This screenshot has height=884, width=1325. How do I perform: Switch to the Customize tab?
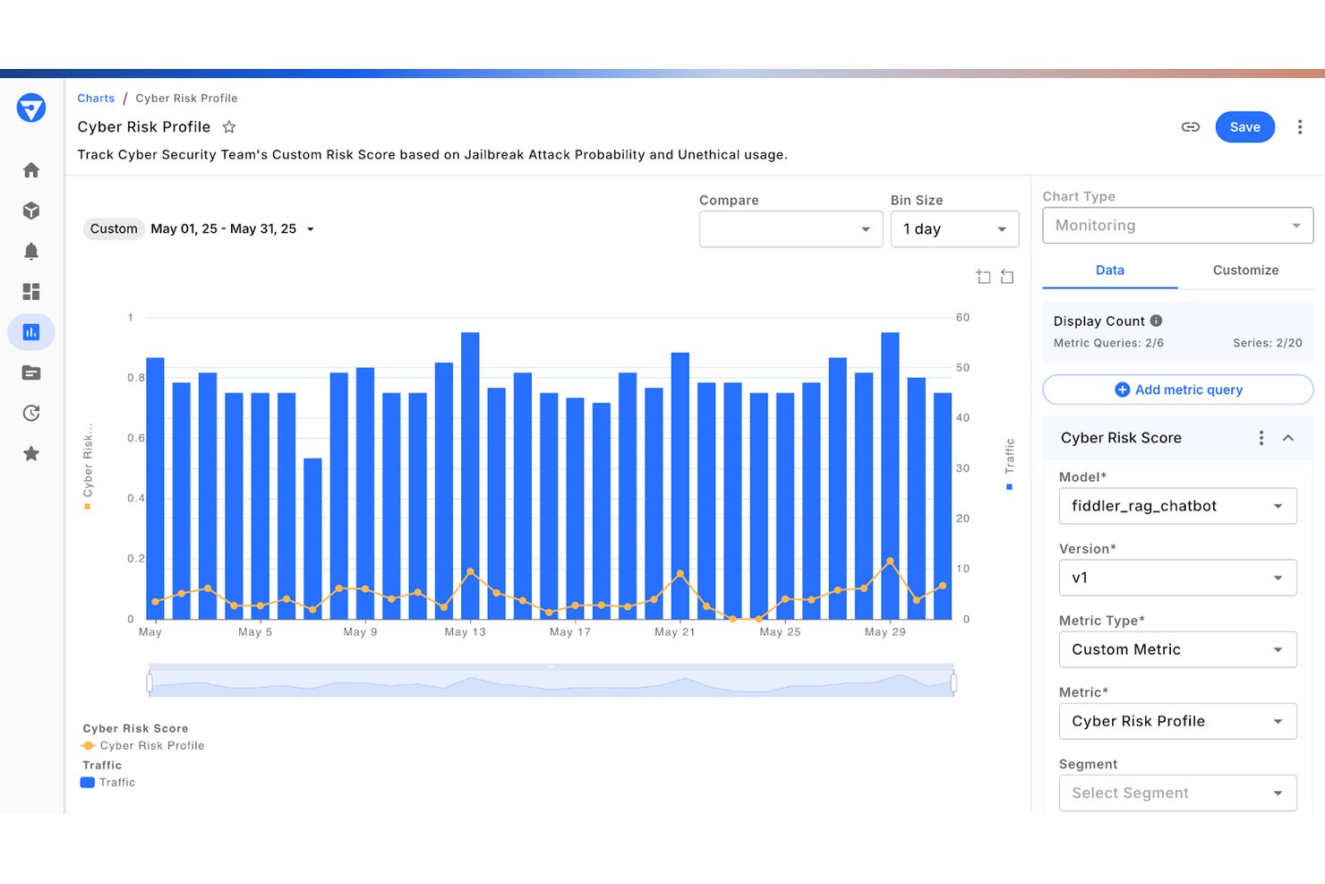pos(1245,270)
